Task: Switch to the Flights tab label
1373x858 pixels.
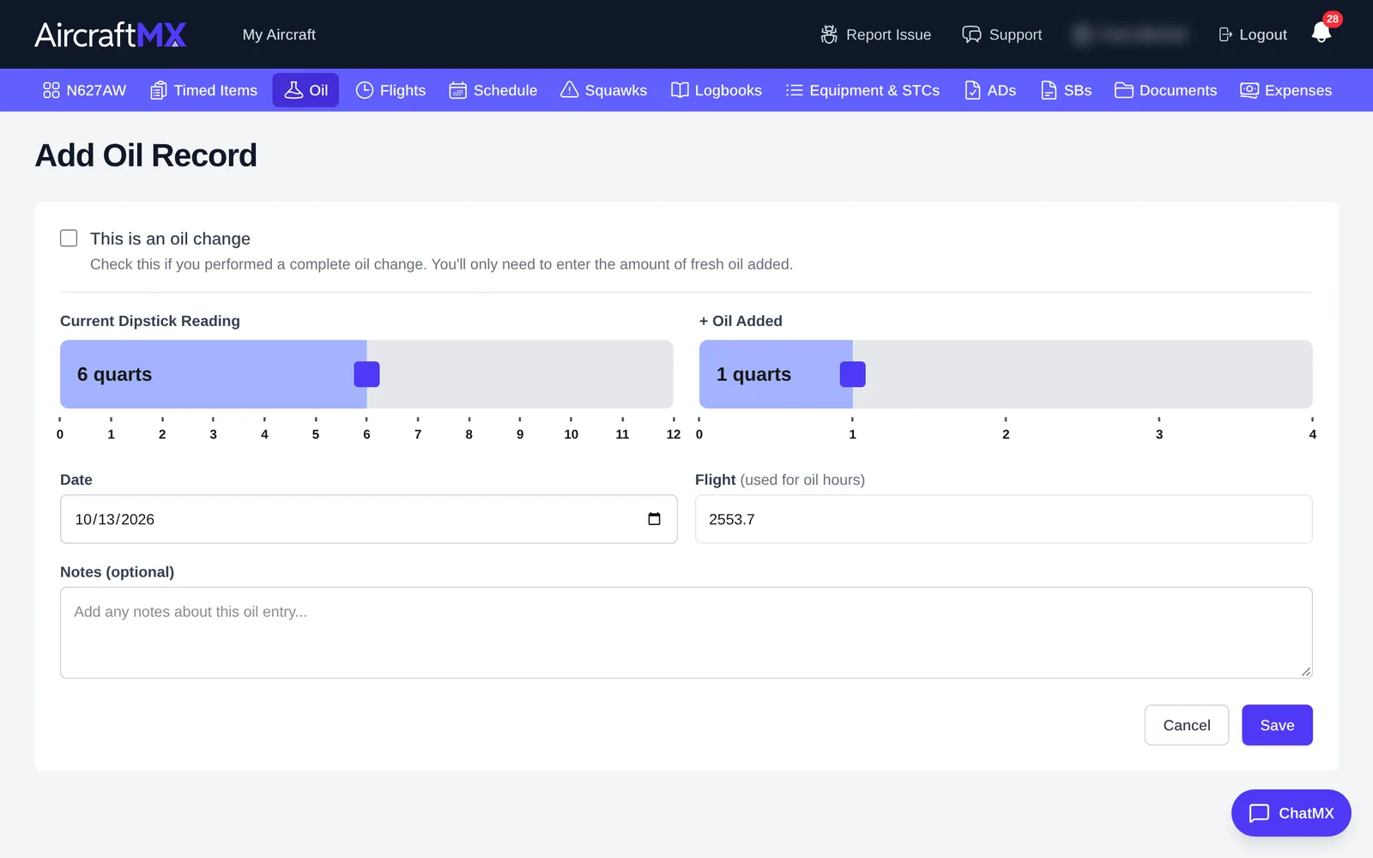Action: 402,90
